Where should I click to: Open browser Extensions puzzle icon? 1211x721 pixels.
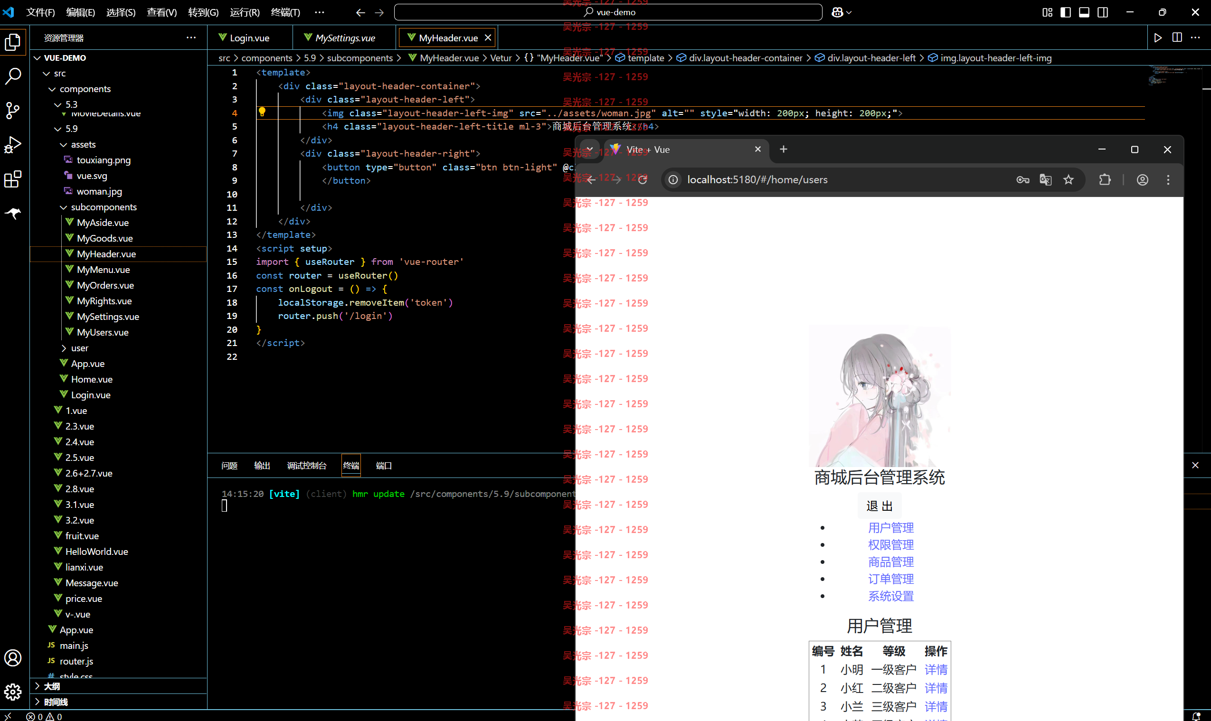point(1105,180)
